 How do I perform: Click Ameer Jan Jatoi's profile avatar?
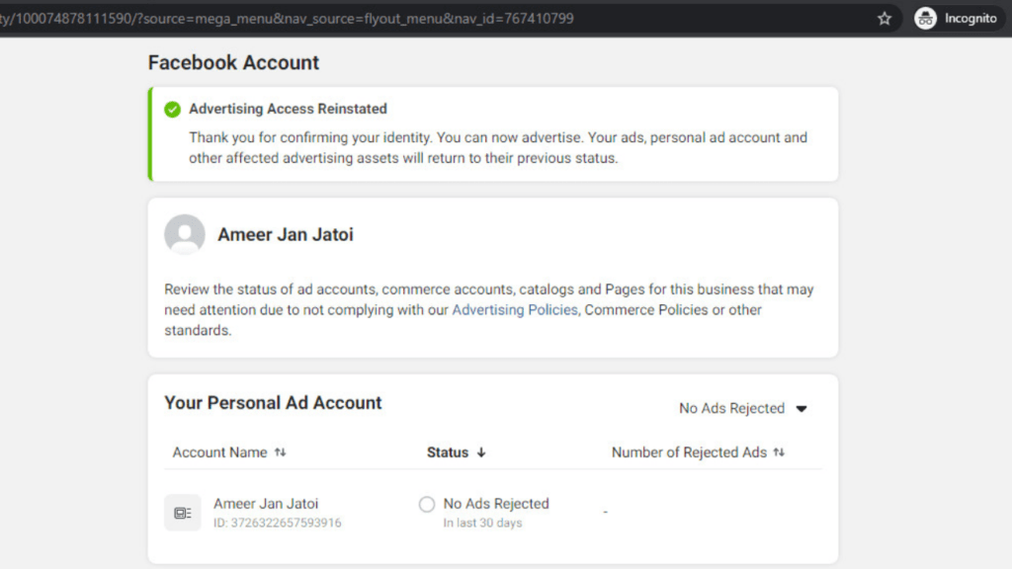tap(185, 235)
